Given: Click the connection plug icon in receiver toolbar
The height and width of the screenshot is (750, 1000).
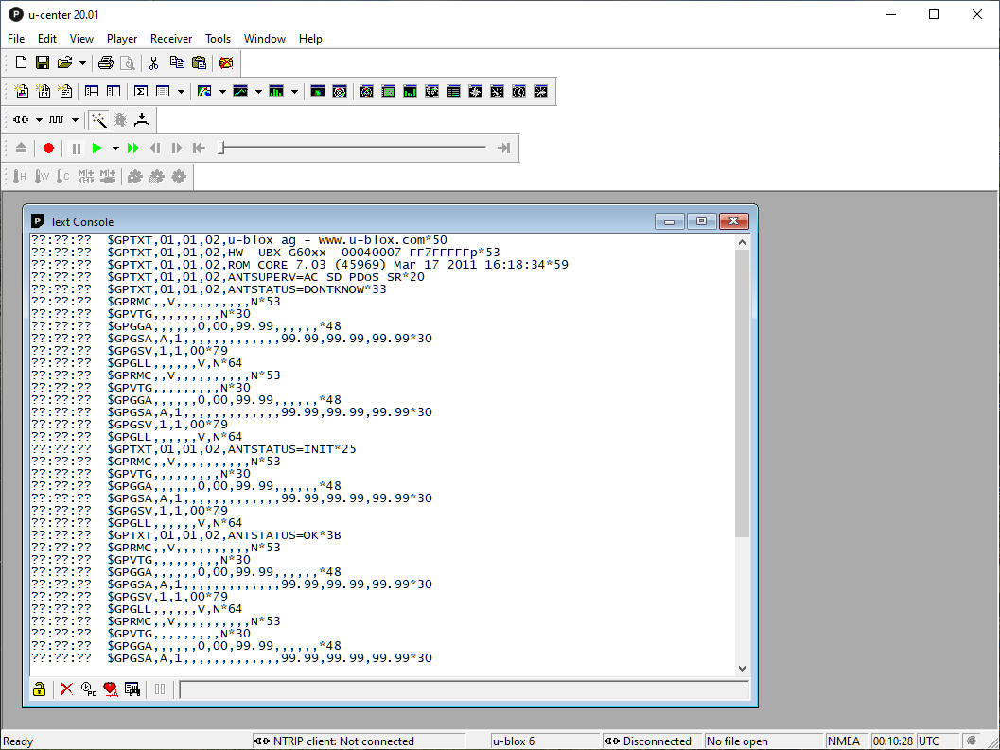Looking at the screenshot, I should click(x=21, y=119).
